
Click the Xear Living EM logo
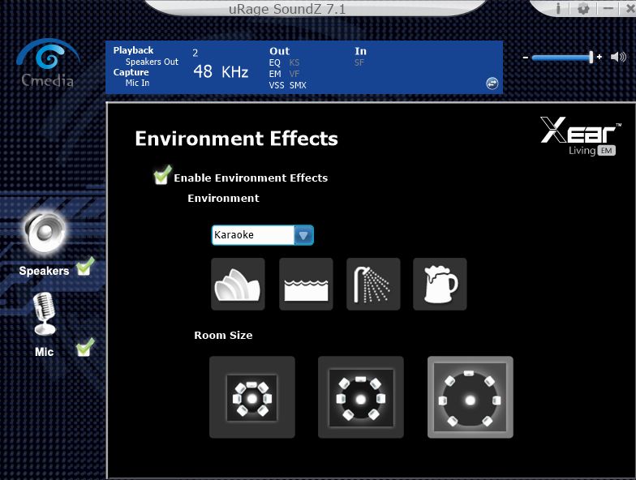click(580, 136)
